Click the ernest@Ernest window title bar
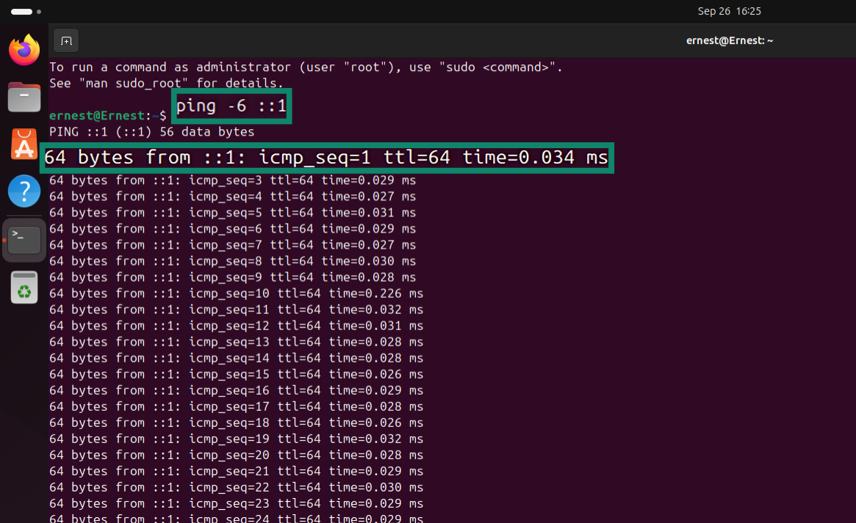This screenshot has height=523, width=856. [x=730, y=40]
